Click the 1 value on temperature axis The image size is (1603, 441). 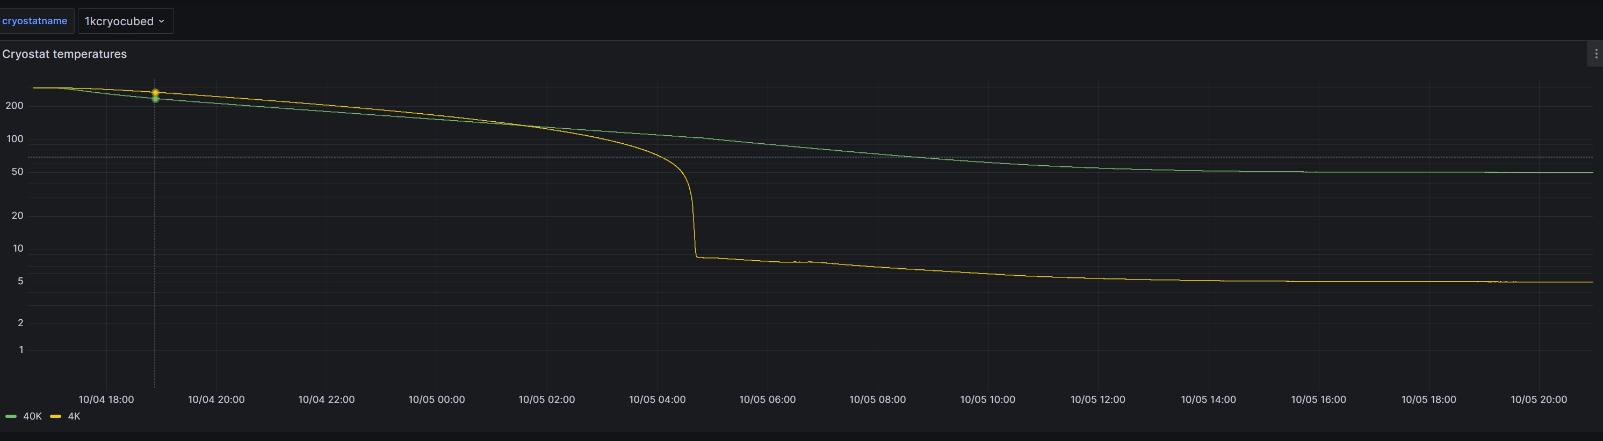click(21, 350)
